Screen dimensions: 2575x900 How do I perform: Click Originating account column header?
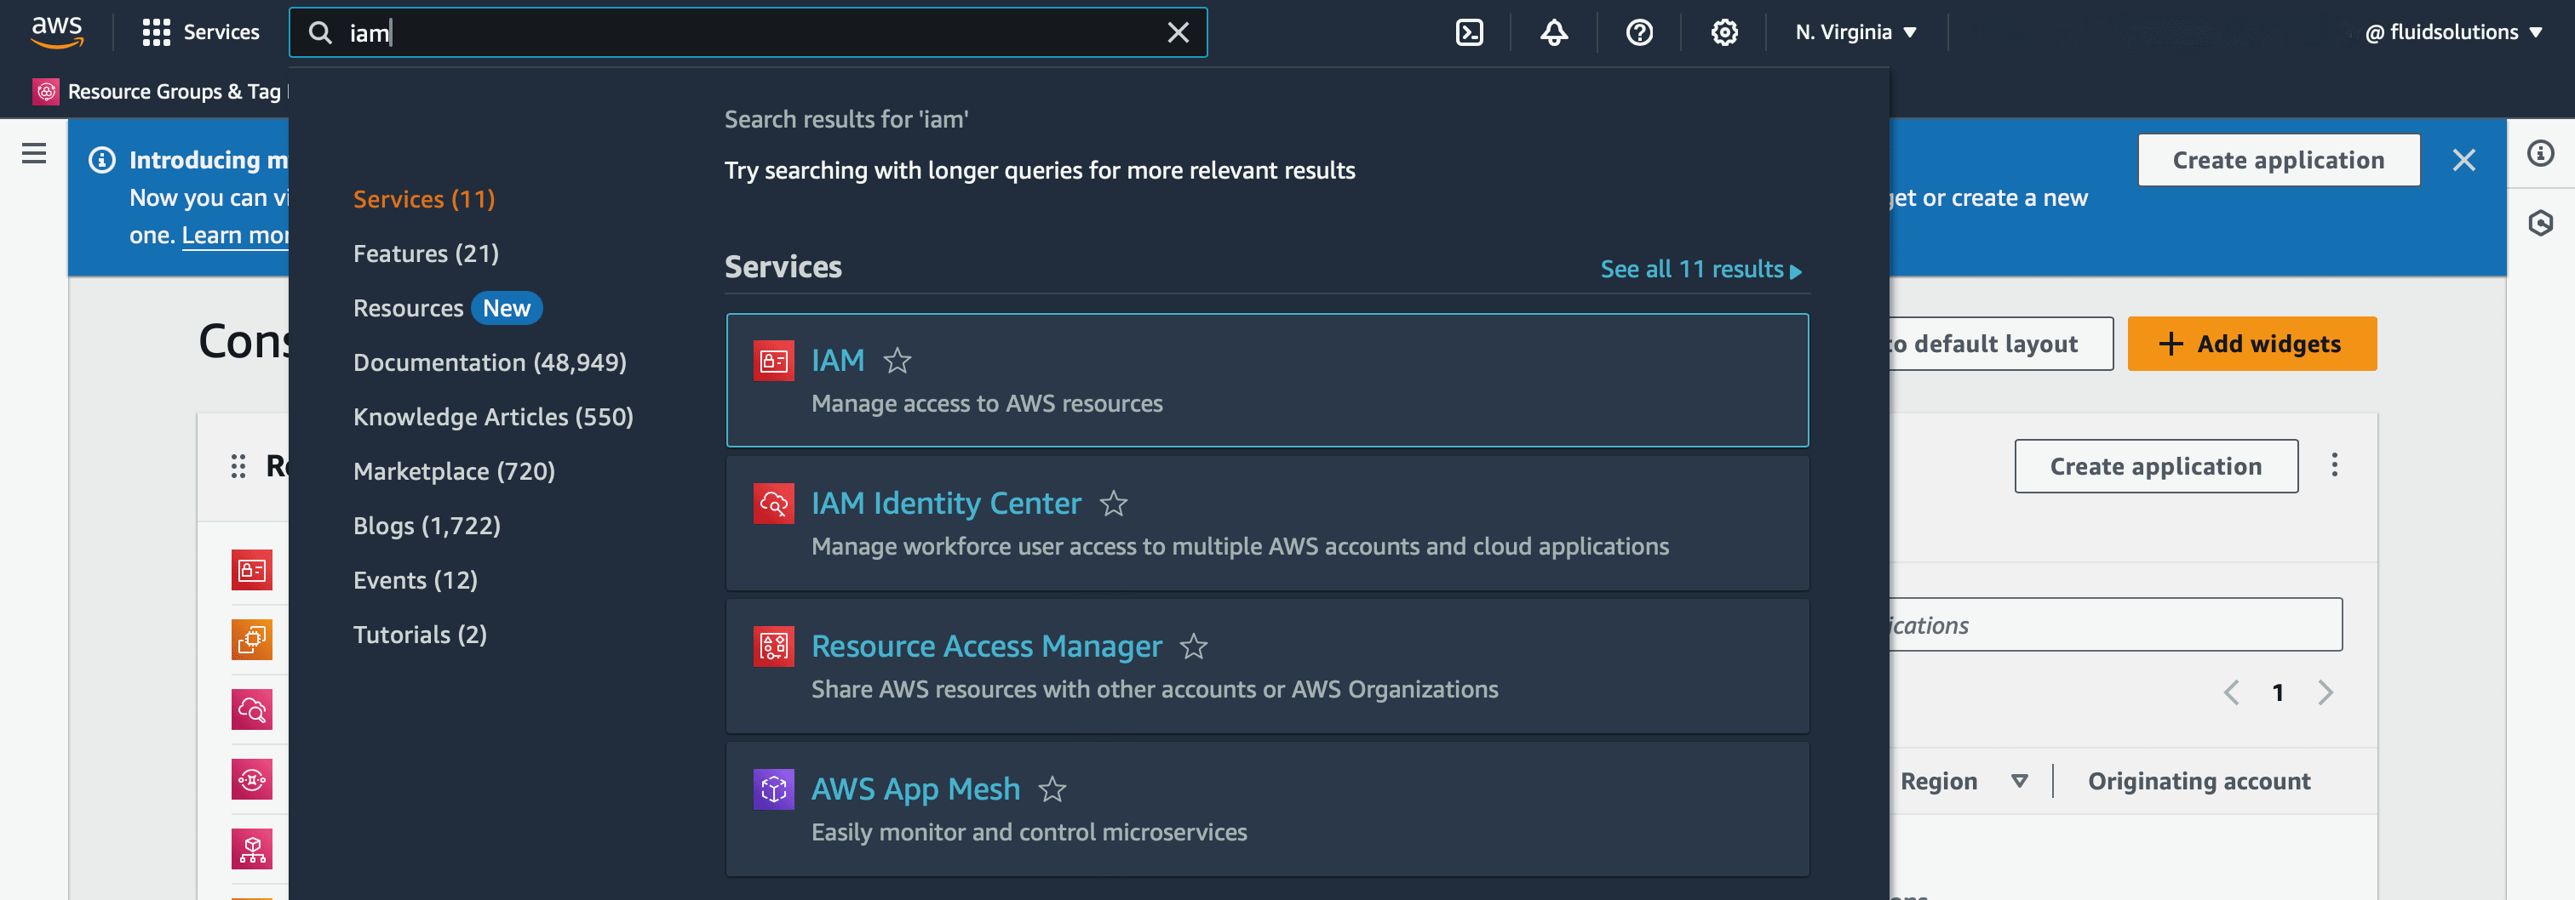(2198, 781)
